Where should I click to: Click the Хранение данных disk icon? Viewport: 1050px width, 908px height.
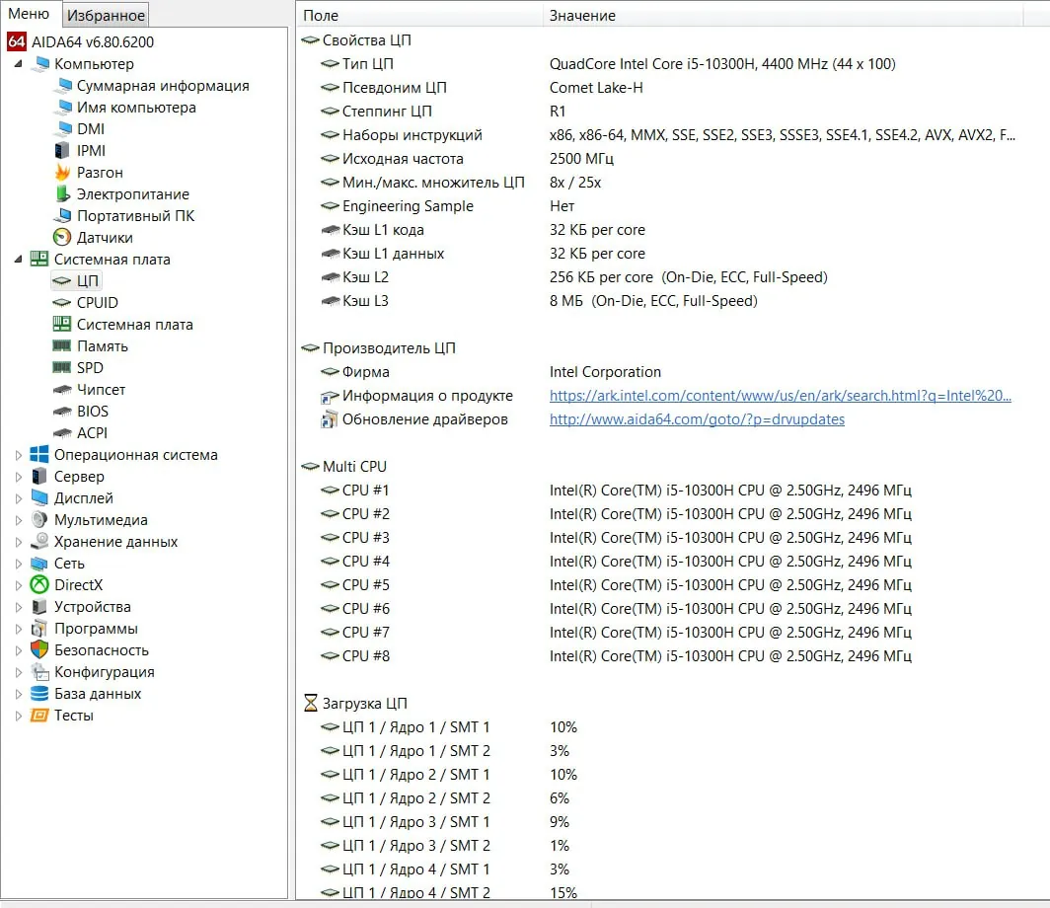tap(39, 541)
